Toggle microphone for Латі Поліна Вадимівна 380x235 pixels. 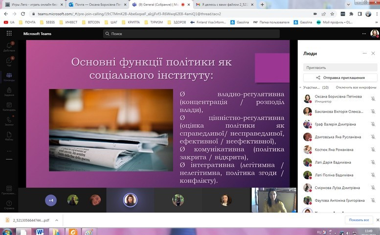point(373,175)
